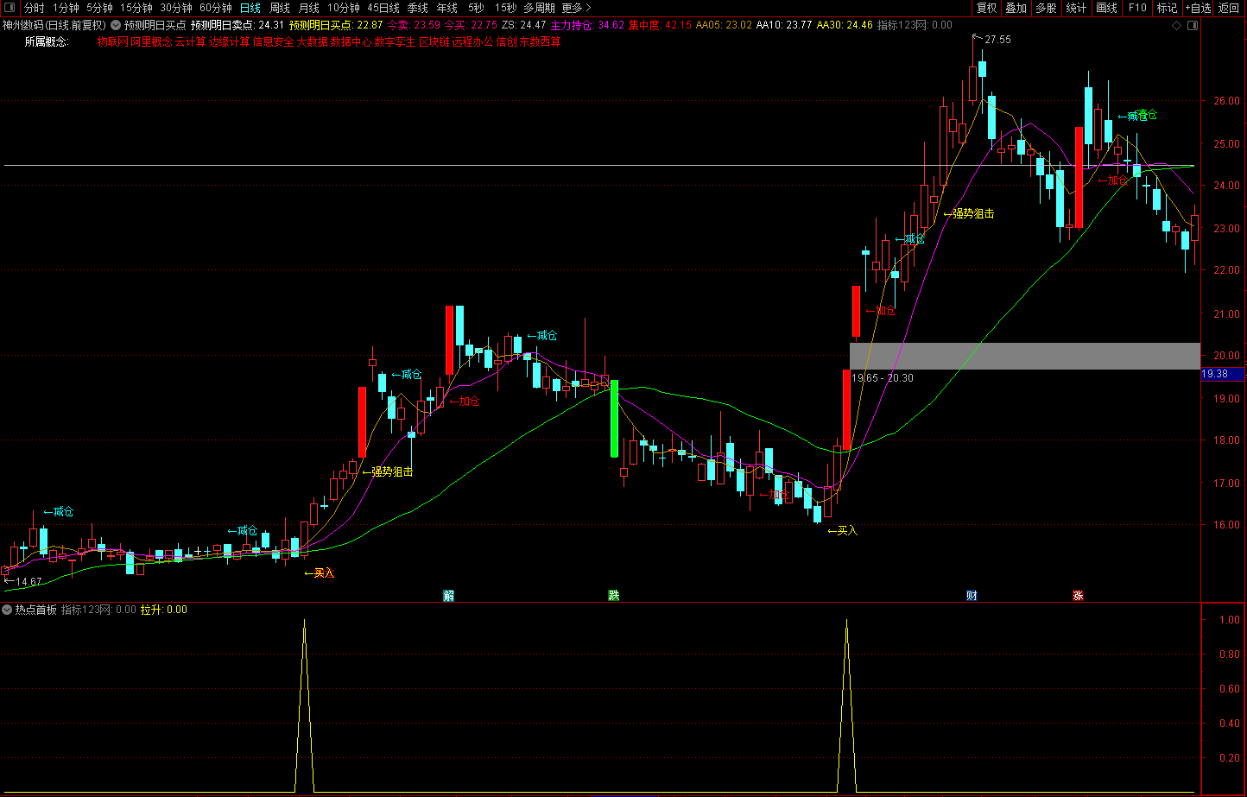This screenshot has height=797, width=1247.
Task: Switch to 周线 weekly chart period
Action: coord(279,8)
